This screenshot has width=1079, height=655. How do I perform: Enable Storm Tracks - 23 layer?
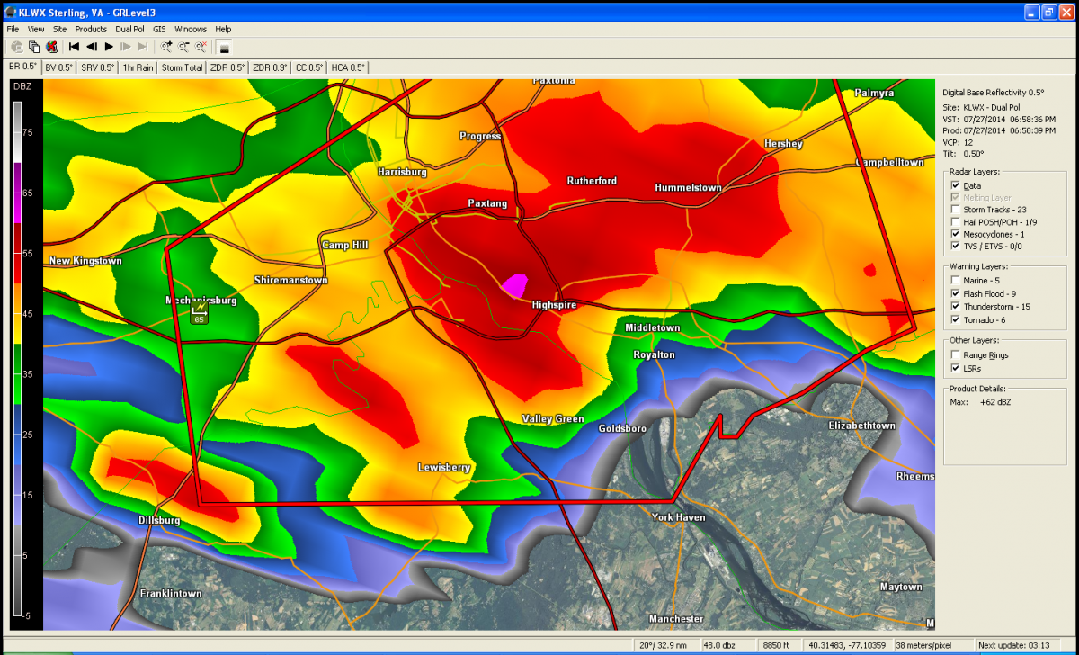click(956, 210)
